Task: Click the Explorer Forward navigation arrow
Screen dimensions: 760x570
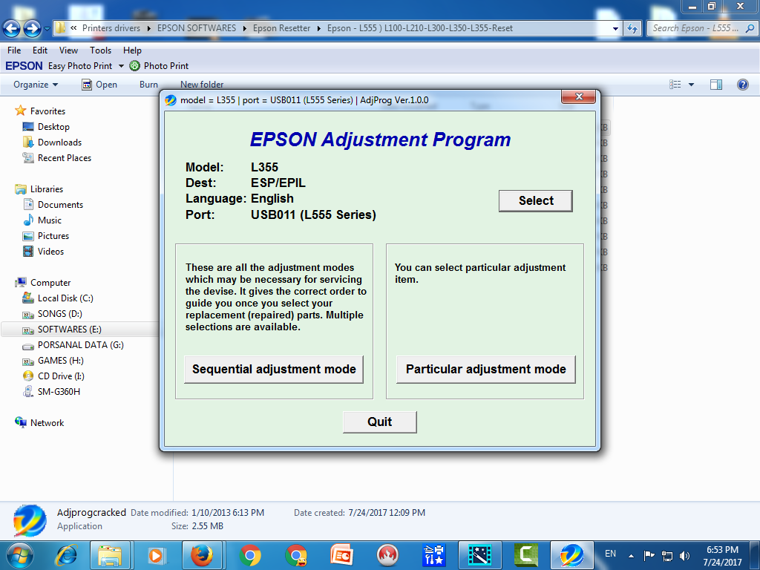Action: point(33,29)
